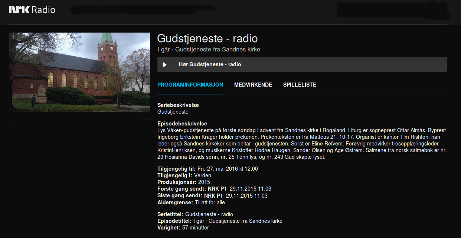
Task: Click the Seriebeskrivelse heading
Action: 178,105
